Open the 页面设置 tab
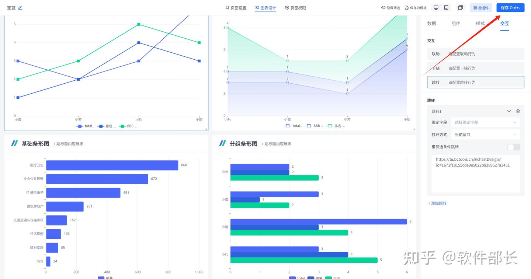 pyautogui.click(x=236, y=8)
